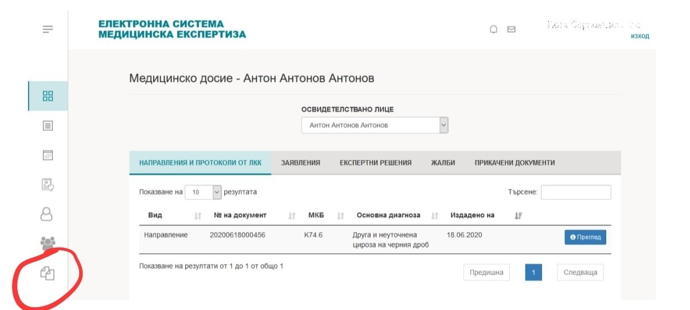Screen dimensions: 690x310
Task: Click the blue Преглед button
Action: (x=585, y=237)
